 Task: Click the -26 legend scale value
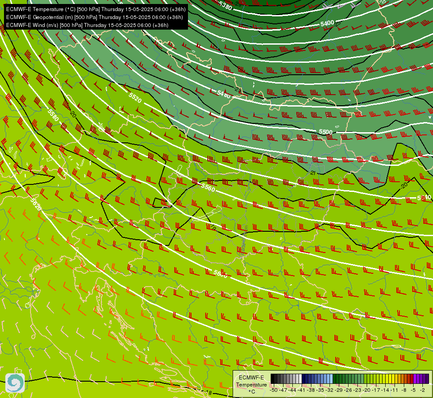tap(348, 390)
